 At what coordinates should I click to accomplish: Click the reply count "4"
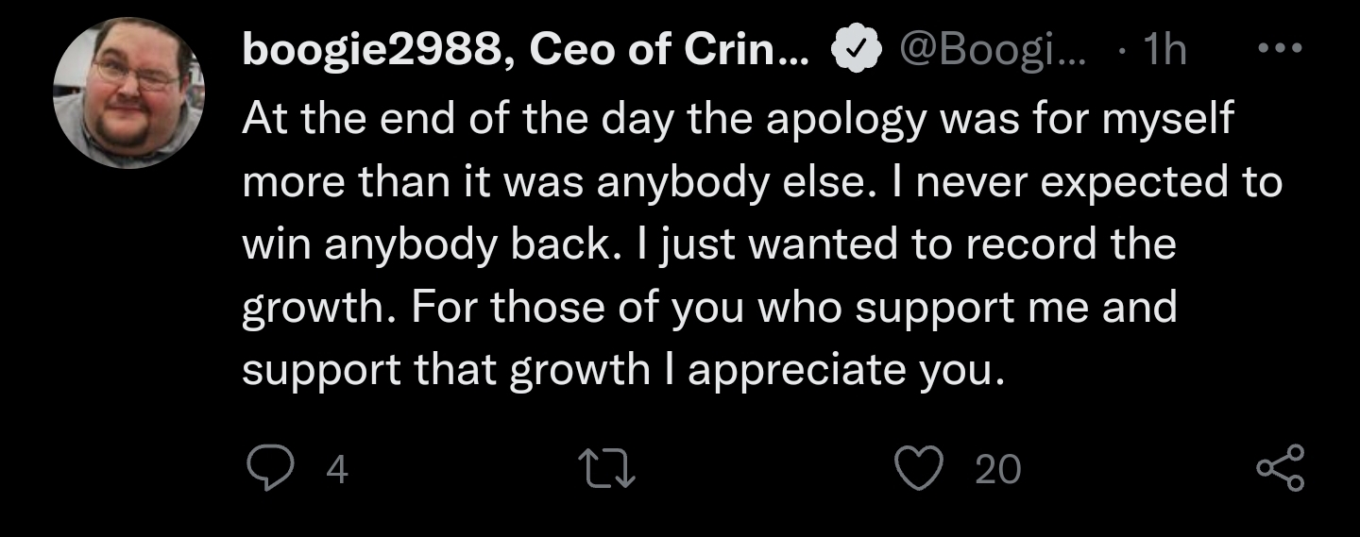pyautogui.click(x=337, y=470)
